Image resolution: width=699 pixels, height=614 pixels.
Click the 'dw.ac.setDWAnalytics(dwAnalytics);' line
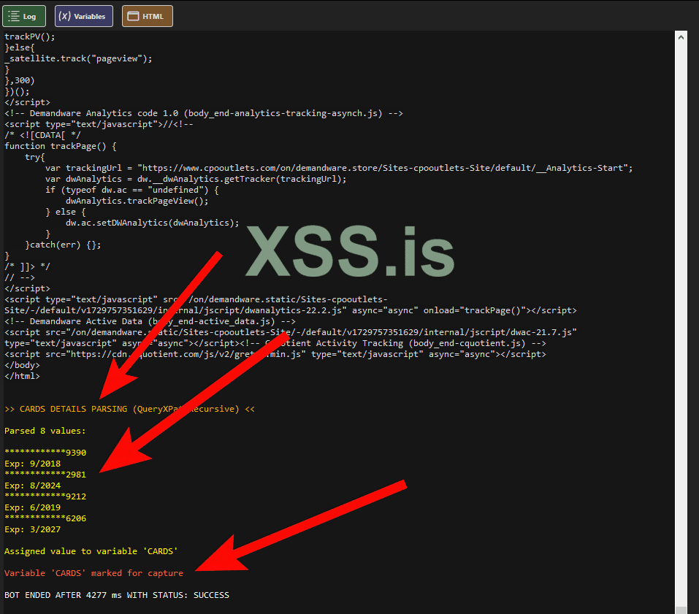click(153, 223)
